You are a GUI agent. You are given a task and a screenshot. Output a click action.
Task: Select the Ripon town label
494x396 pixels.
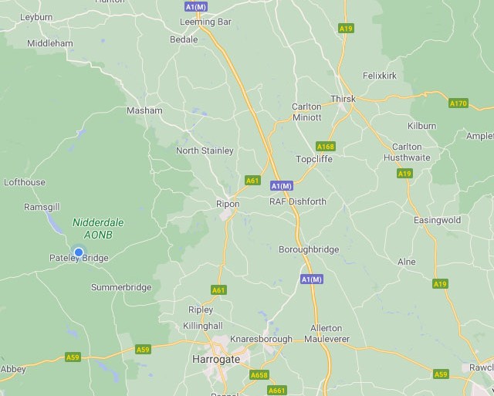point(228,204)
